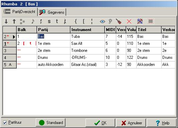Click the move part down arrow icon

[x=6, y=21]
